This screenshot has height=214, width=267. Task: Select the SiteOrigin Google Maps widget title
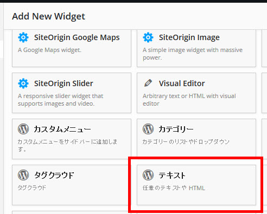(77, 37)
